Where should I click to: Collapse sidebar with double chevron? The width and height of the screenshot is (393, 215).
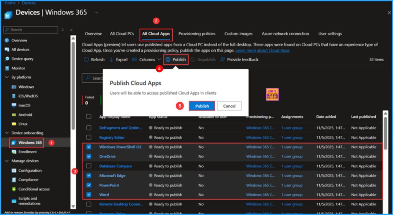pos(71,30)
